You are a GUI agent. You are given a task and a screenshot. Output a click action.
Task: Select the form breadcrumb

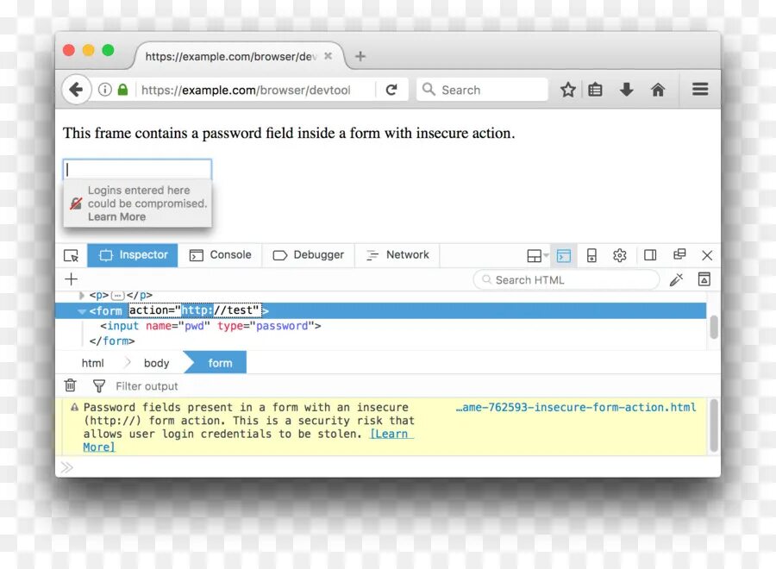(x=220, y=363)
